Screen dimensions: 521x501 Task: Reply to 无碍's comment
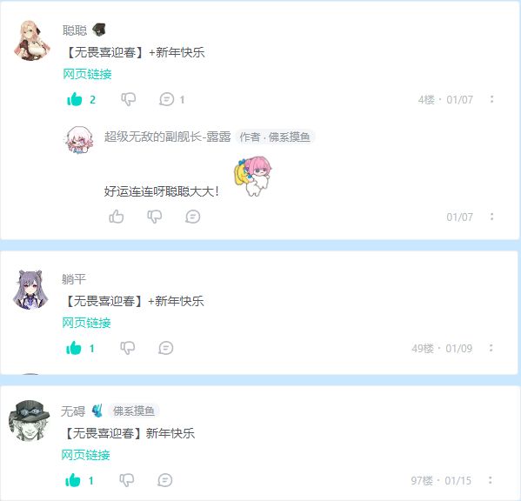point(164,480)
